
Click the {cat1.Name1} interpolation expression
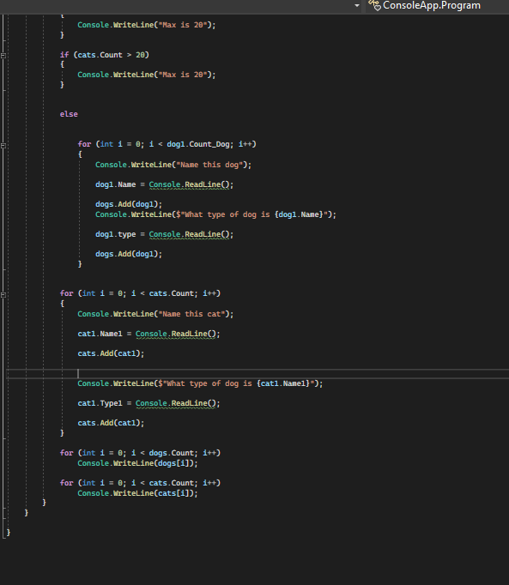pyautogui.click(x=285, y=383)
